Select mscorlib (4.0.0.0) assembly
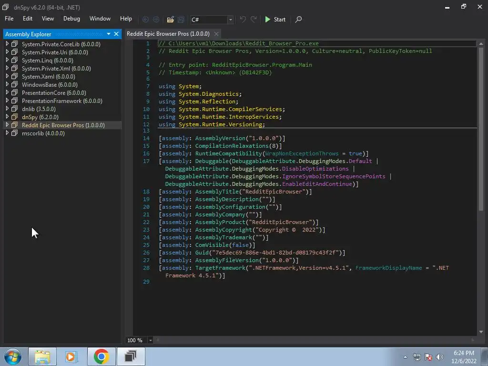488x366 pixels. click(43, 133)
